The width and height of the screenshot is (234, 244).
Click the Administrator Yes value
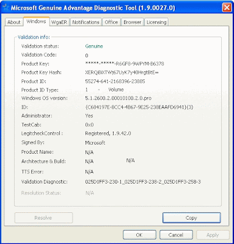[89, 116]
